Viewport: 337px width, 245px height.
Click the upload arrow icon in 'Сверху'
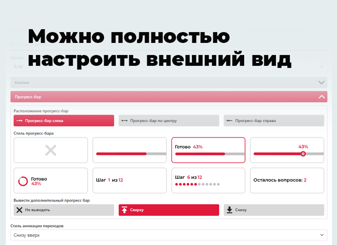(x=124, y=210)
